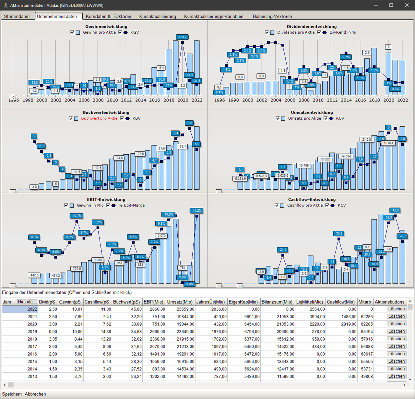Click the table's horizontal scrollbar right arrow
415x399 pixels.
(404, 385)
